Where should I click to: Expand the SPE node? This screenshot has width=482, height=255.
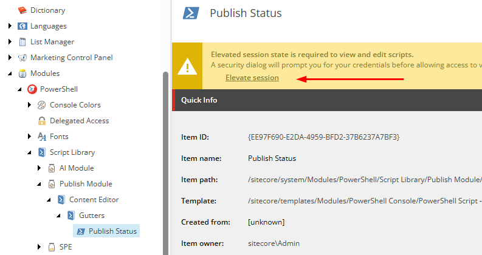click(39, 246)
